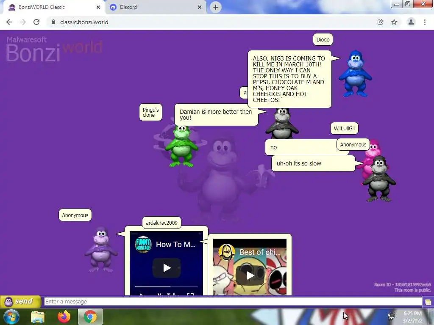Image resolution: width=434 pixels, height=325 pixels.
Task: Open Chrome's three-dot menu
Action: click(425, 22)
